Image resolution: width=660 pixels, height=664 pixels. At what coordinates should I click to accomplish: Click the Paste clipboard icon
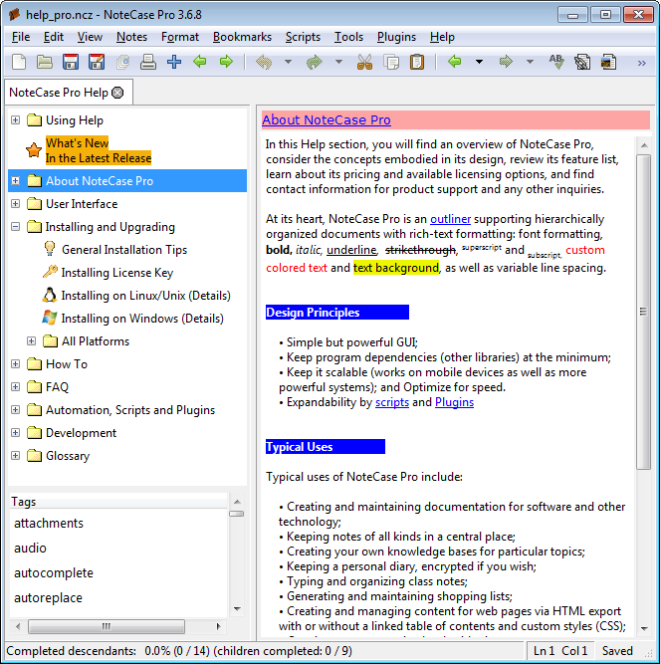[x=417, y=62]
